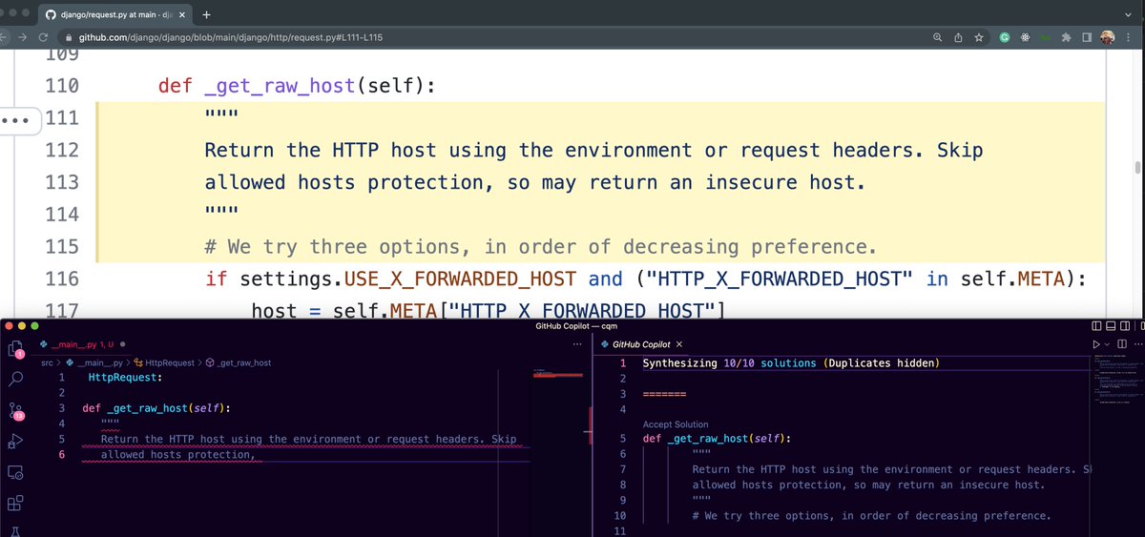Open the Search icon in VS Code activity bar

pyautogui.click(x=16, y=379)
